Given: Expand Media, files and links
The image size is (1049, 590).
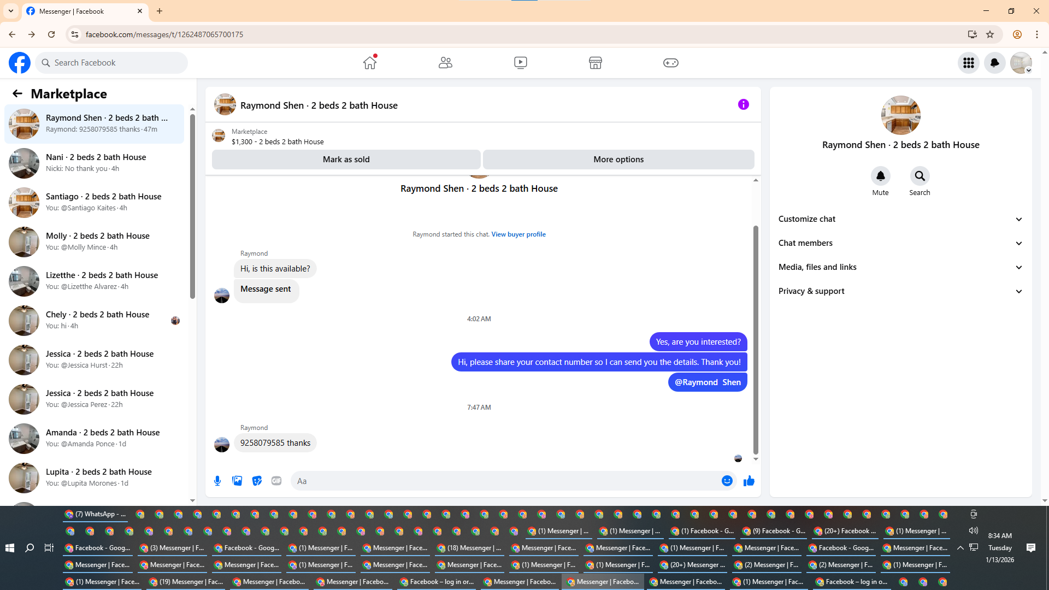Looking at the screenshot, I should (900, 267).
